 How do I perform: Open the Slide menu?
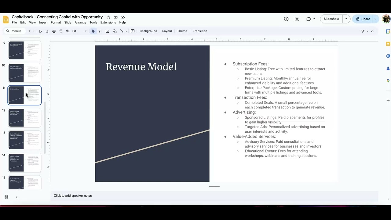(x=68, y=22)
